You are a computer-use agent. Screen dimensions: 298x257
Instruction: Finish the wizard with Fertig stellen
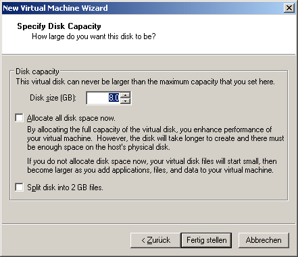[206, 240]
